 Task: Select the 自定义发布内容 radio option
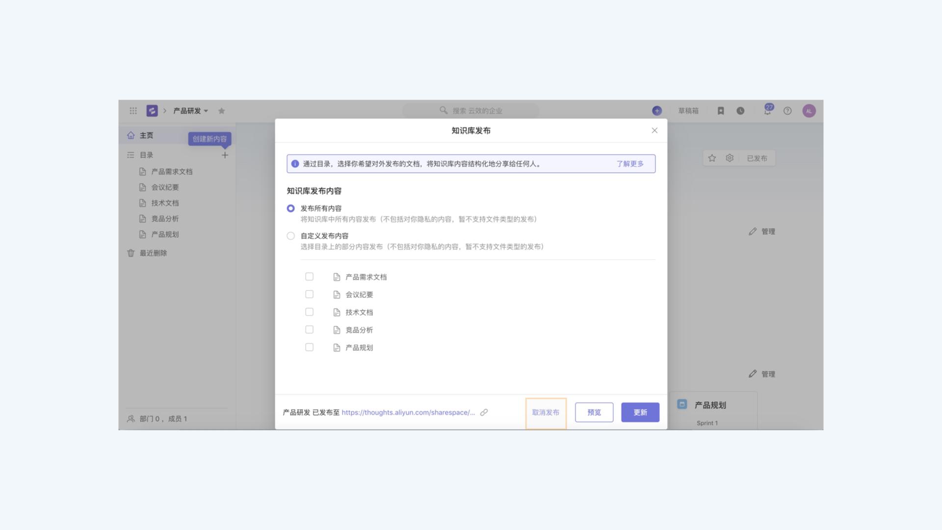(x=291, y=236)
